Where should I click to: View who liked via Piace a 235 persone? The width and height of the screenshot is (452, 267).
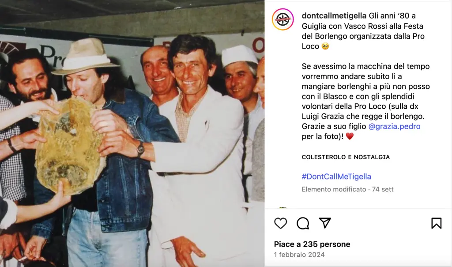(x=312, y=244)
